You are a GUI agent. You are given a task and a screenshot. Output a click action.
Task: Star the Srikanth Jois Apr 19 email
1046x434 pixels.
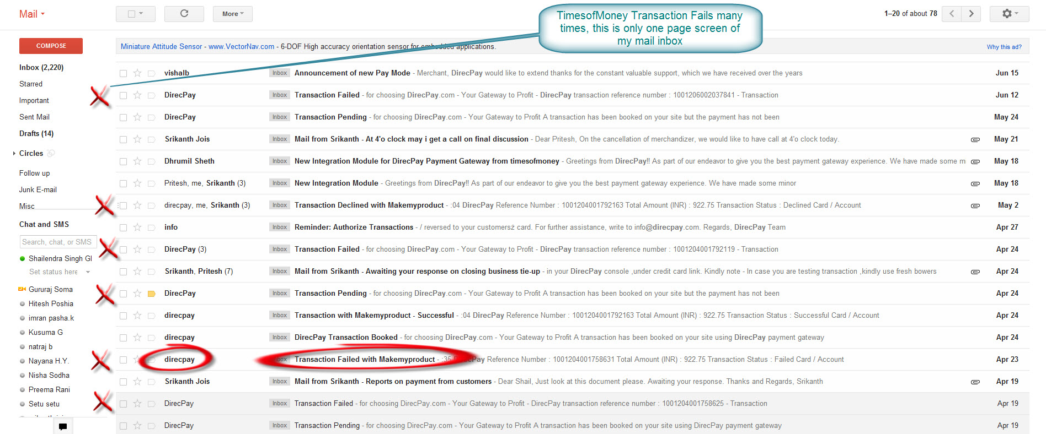pos(137,381)
